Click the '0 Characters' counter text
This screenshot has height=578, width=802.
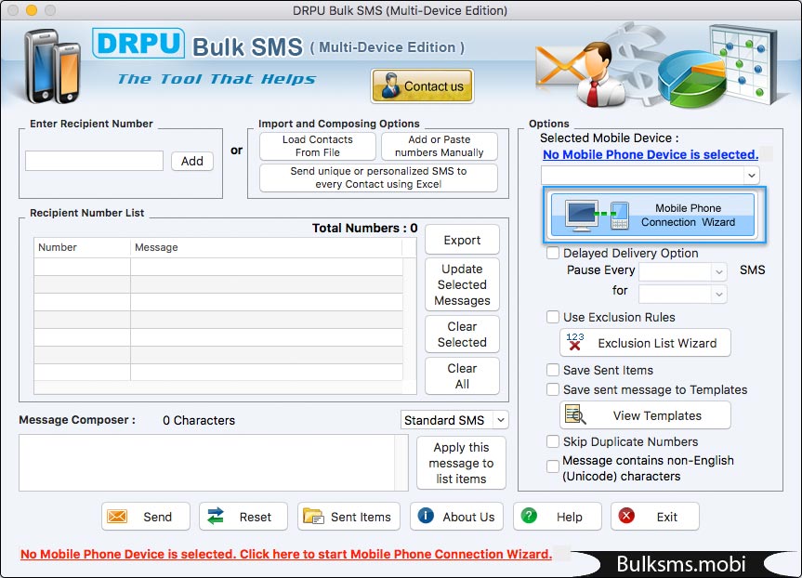tap(199, 420)
